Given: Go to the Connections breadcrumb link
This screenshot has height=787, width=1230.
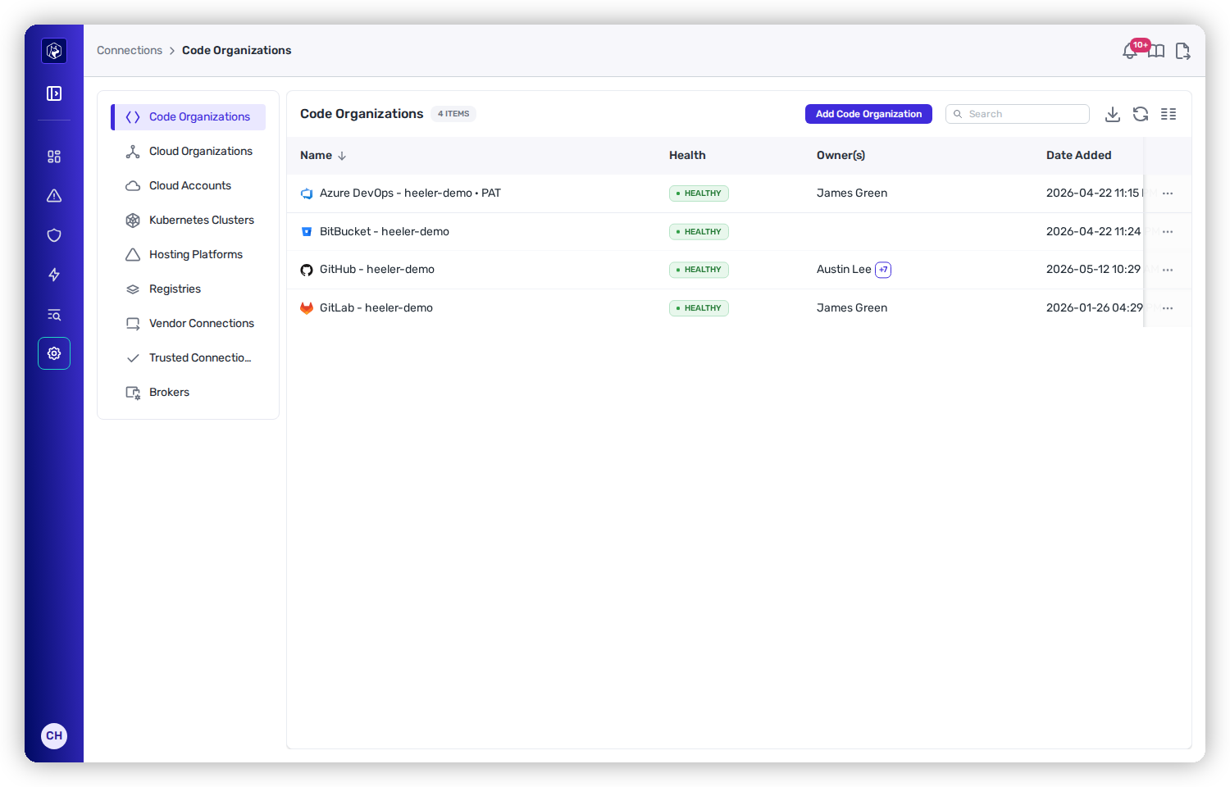Looking at the screenshot, I should coord(130,50).
